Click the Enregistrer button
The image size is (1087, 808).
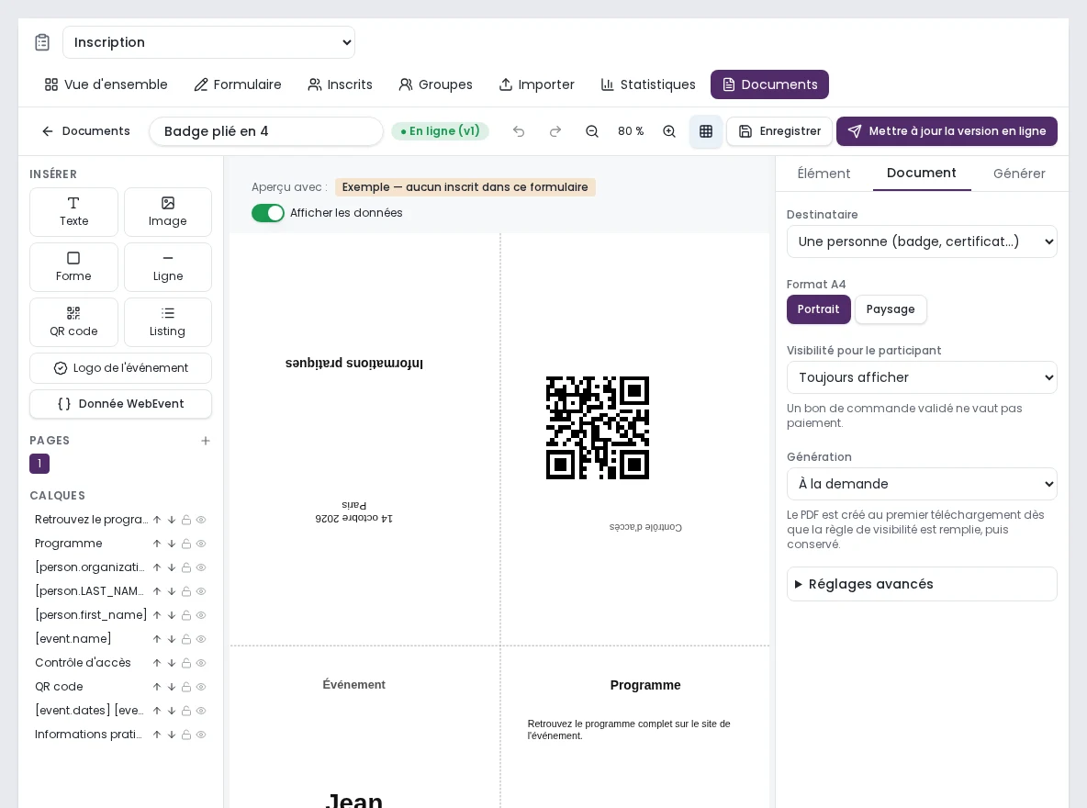click(x=779, y=131)
